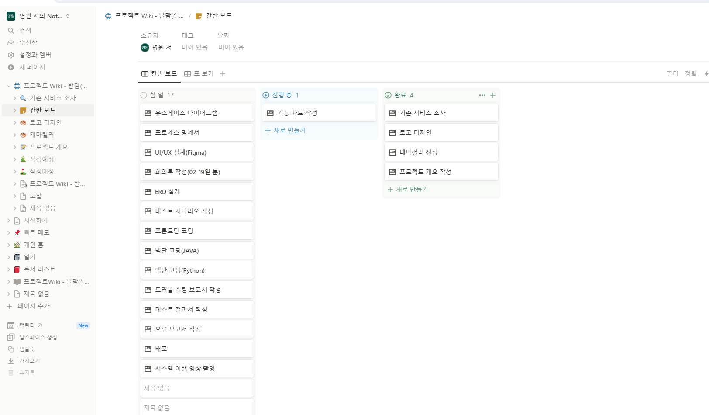Click the add view plus icon
Viewport: 709px width, 415px height.
(x=223, y=74)
